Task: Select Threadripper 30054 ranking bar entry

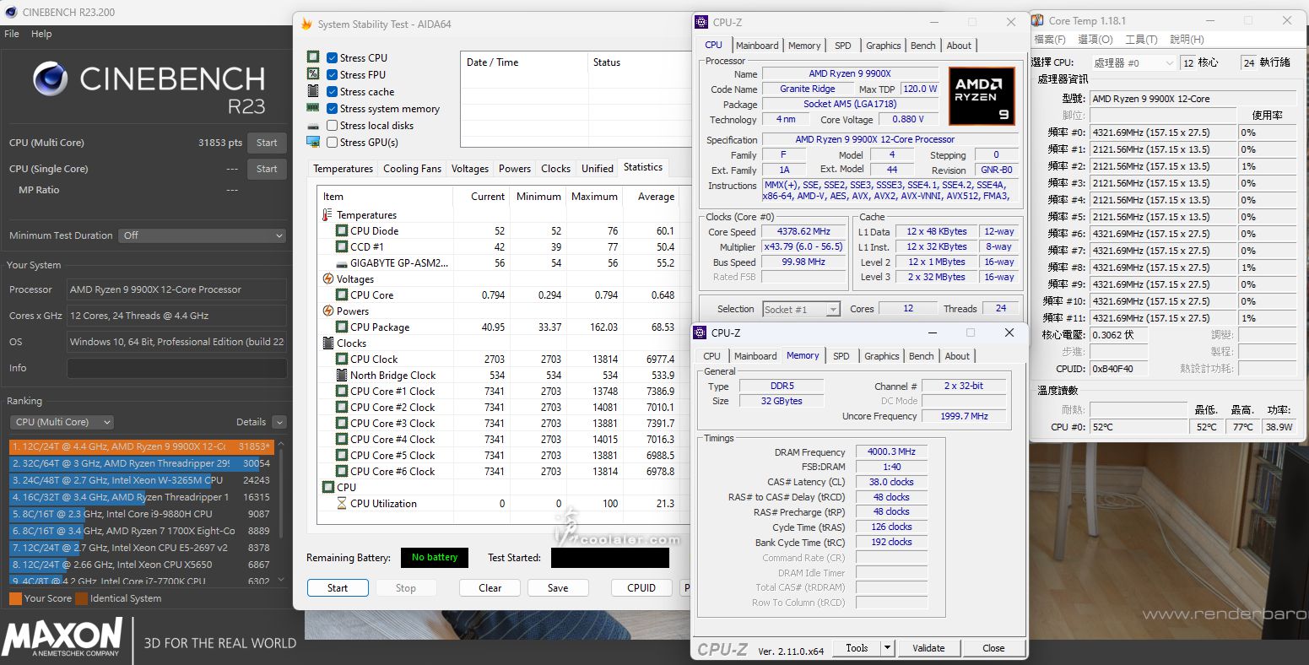Action: point(142,463)
